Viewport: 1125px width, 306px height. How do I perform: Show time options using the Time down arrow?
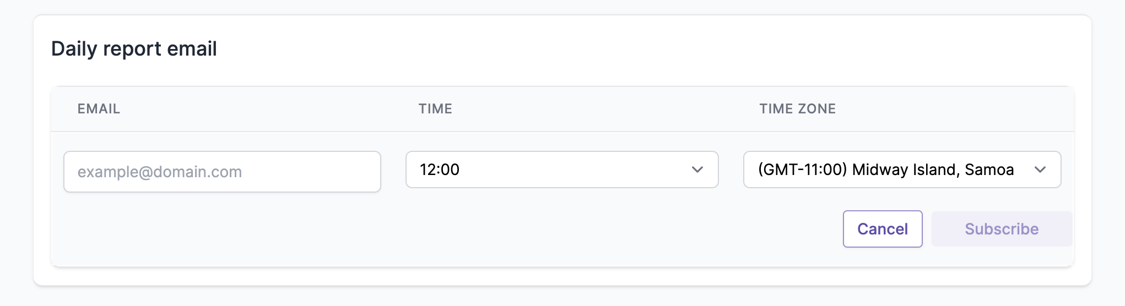697,170
